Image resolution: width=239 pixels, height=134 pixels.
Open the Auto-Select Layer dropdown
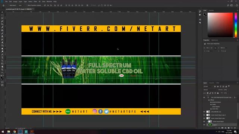pyautogui.click(x=21, y=5)
